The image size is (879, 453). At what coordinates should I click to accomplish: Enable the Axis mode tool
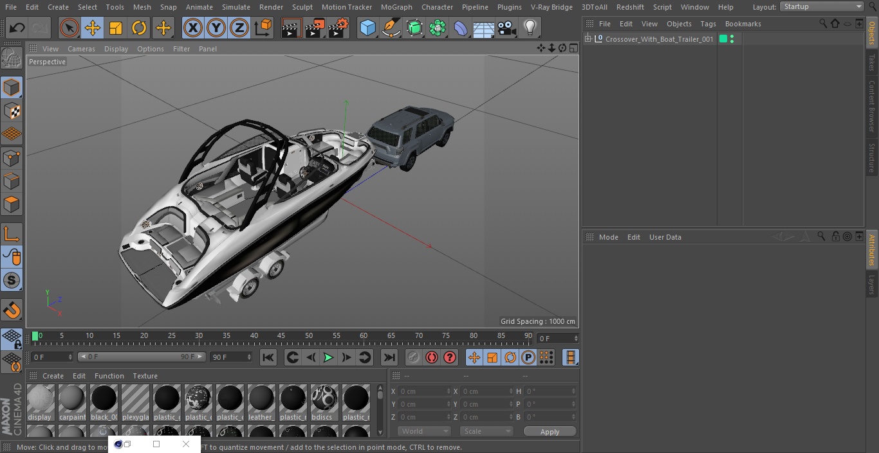(12, 234)
